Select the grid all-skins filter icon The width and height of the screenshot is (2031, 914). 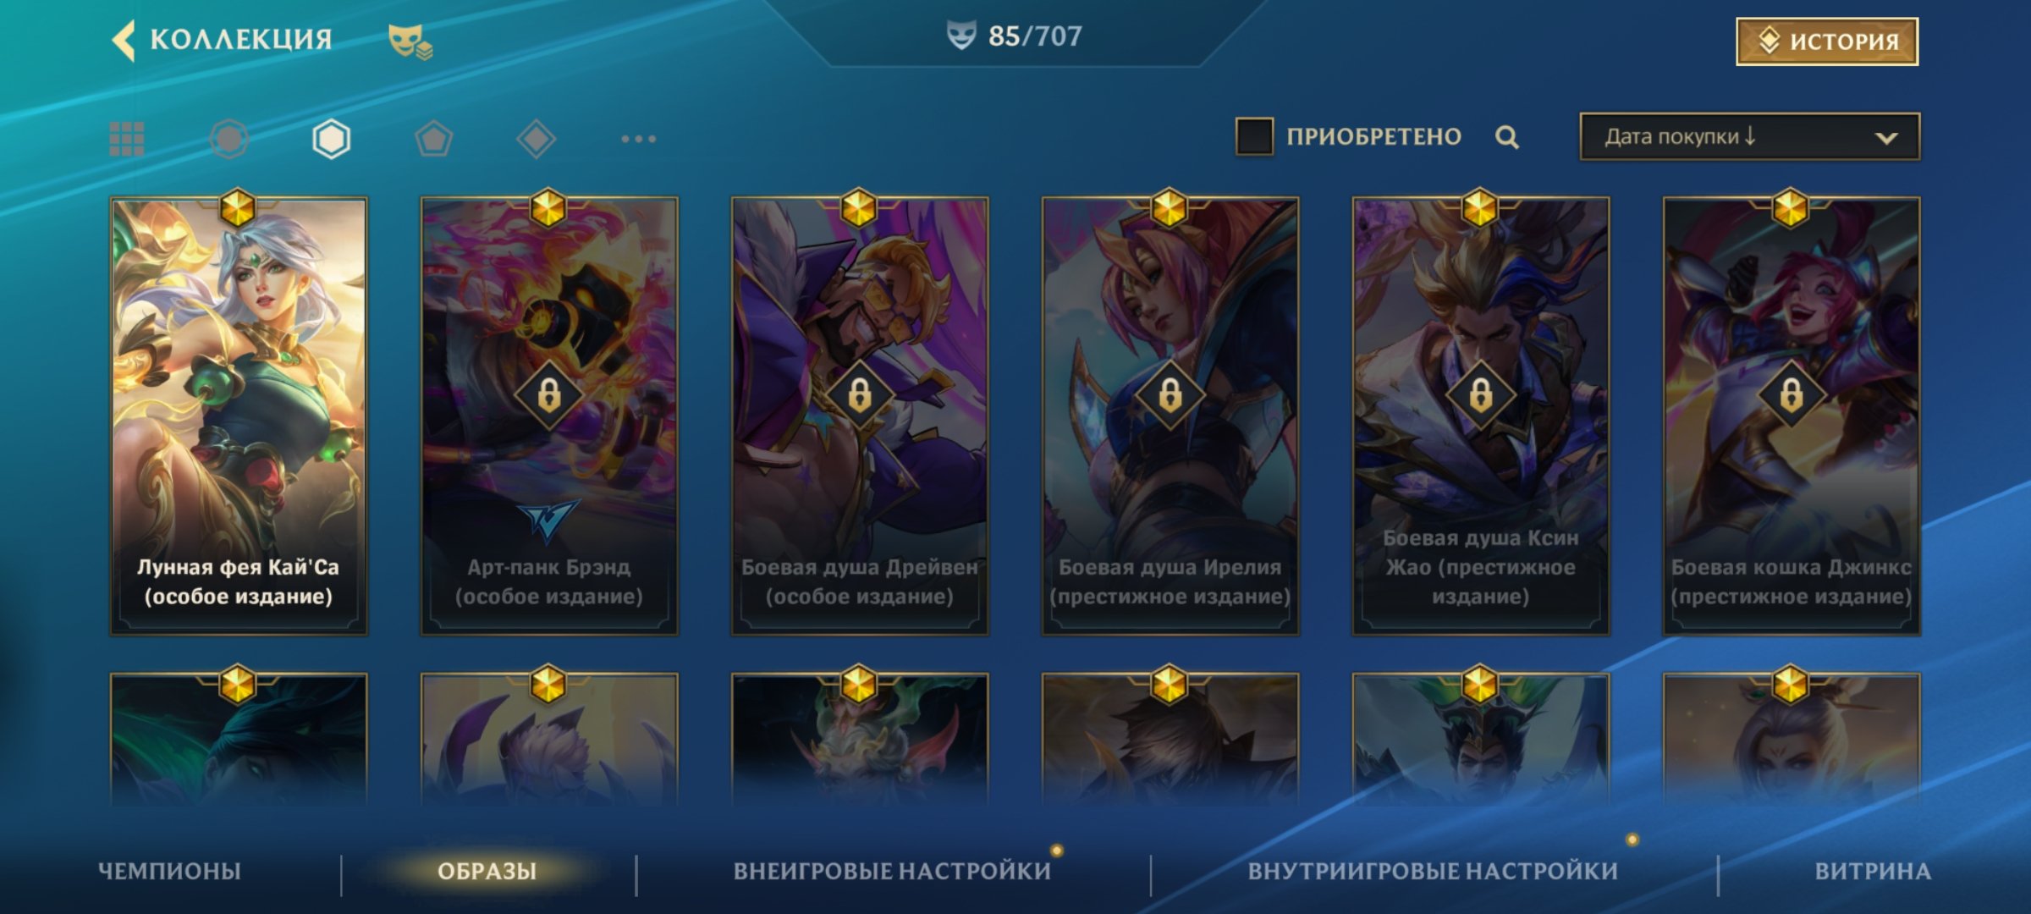[127, 139]
